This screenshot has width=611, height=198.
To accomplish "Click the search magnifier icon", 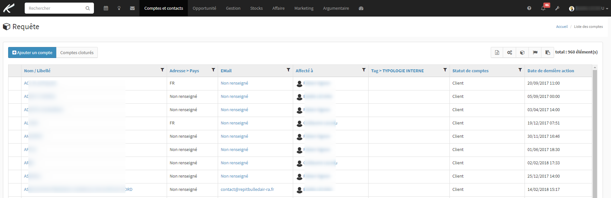I will [87, 8].
